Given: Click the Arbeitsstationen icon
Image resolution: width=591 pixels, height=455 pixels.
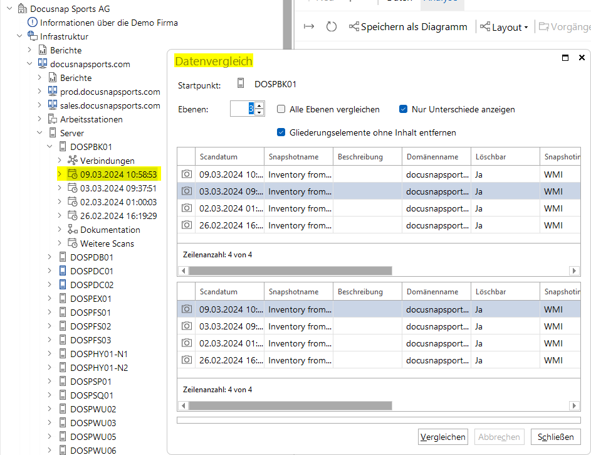Looking at the screenshot, I should 53,119.
